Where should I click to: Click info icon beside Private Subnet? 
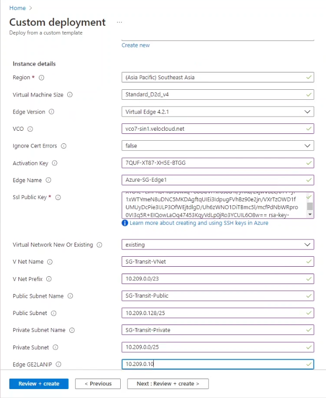click(55, 347)
